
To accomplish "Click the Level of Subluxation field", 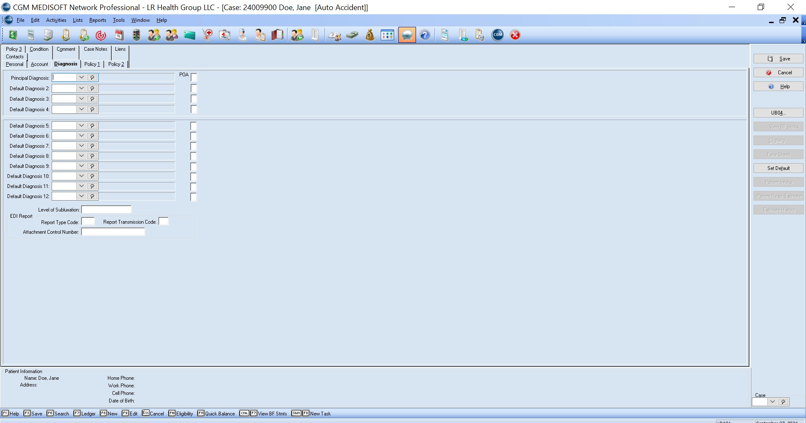I will point(106,209).
